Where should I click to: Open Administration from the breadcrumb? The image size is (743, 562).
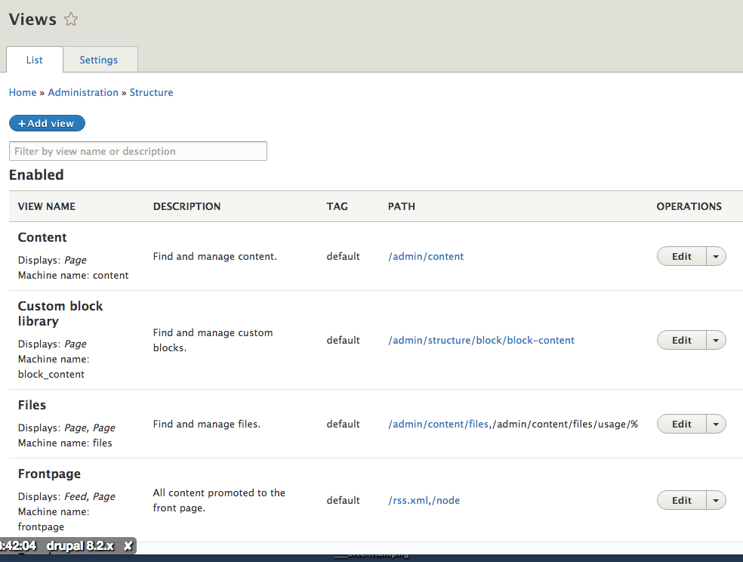tap(83, 92)
